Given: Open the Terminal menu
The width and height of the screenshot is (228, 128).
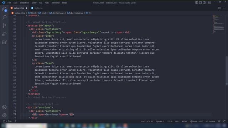Looking at the screenshot, I should (56, 2).
